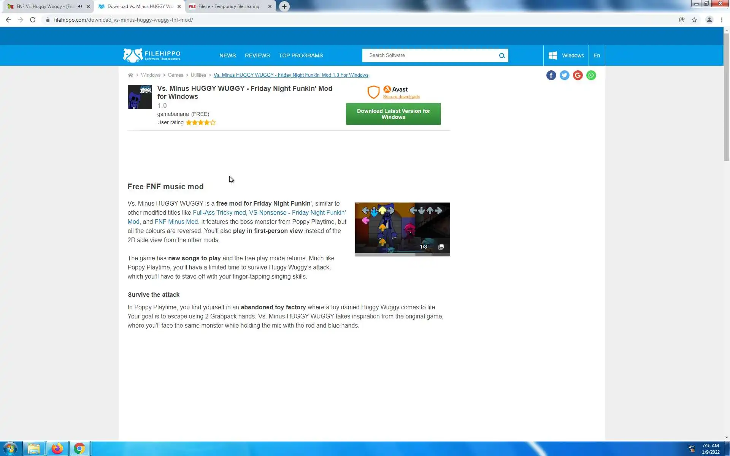Open Chrome's three-dot menu

pos(722,20)
